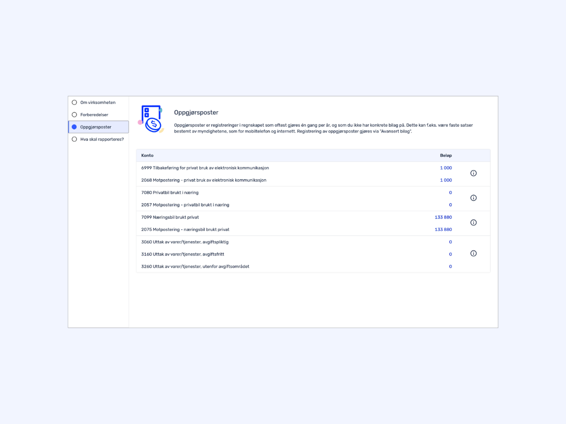Open amount 1 000 for account 2068
This screenshot has width=566, height=424.
click(x=446, y=180)
